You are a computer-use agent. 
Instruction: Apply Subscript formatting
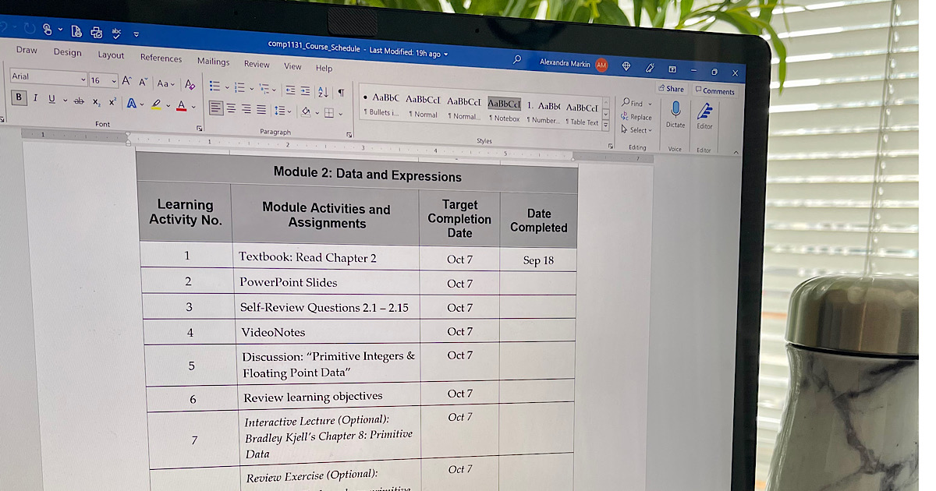click(96, 101)
